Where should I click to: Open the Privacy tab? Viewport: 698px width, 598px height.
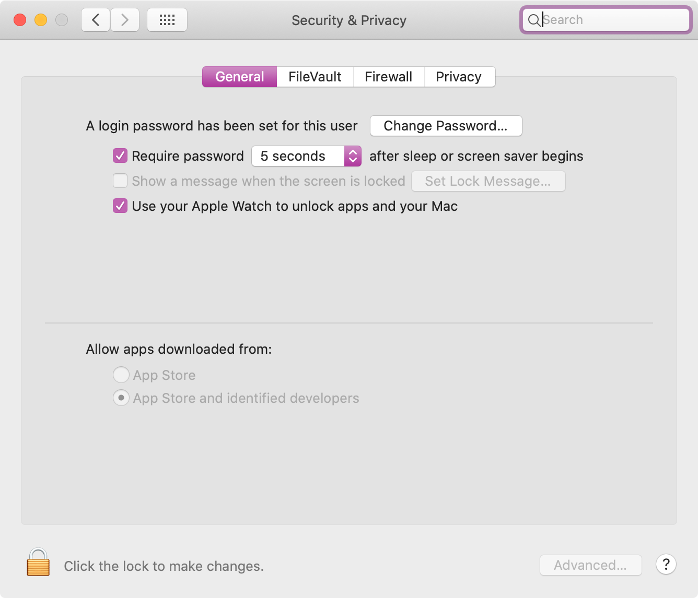(458, 77)
